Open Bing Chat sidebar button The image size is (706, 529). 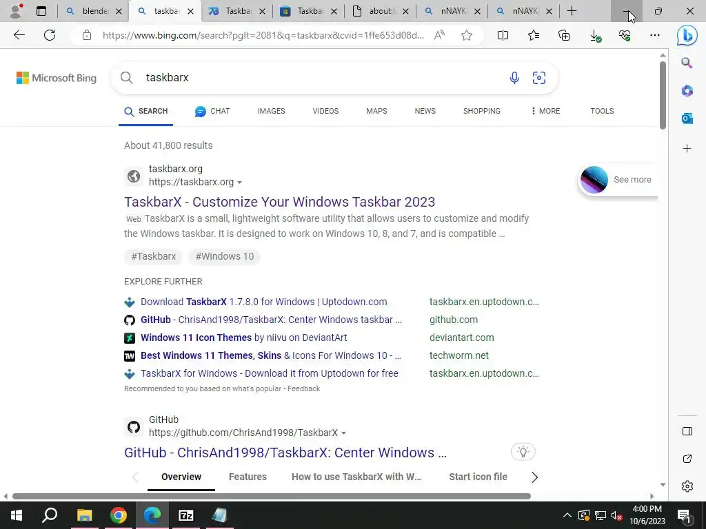pos(687,35)
